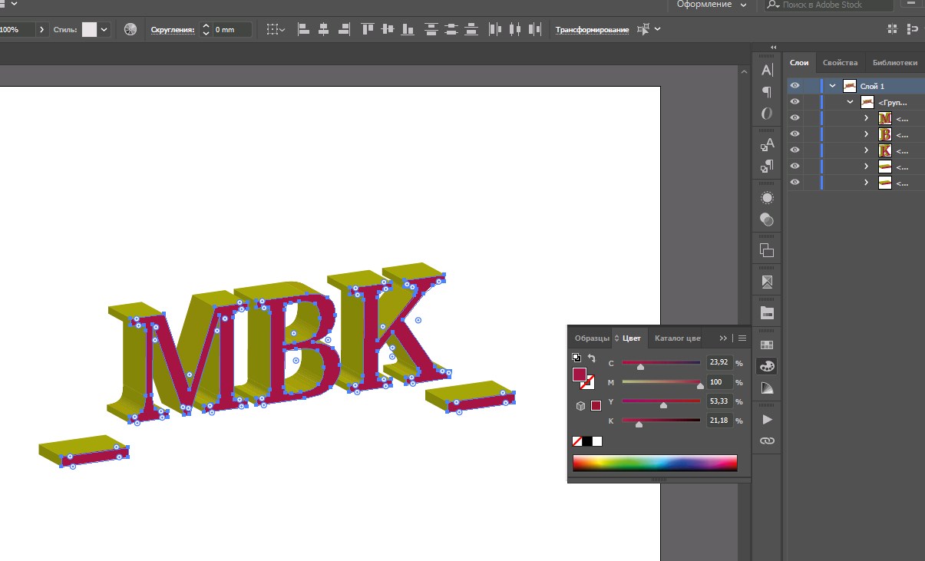Open the Gradient panel icon in the dock
Image resolution: width=925 pixels, height=561 pixels.
pyautogui.click(x=767, y=388)
